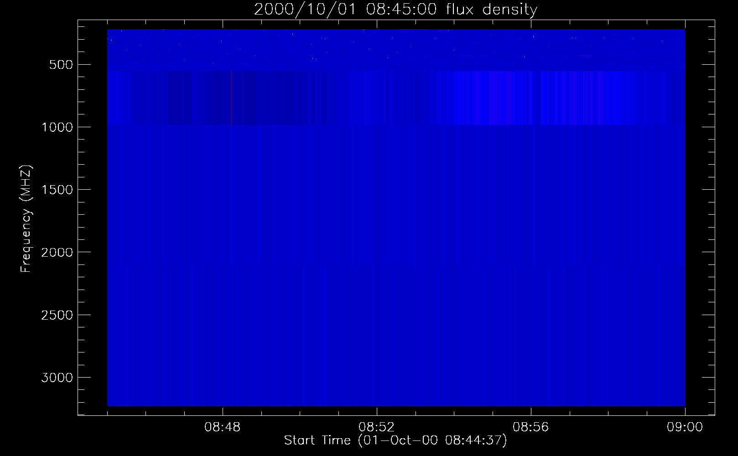Click the plot title '2000/10/01 08:45:00 flux density'
The width and height of the screenshot is (738, 456).
[395, 10]
